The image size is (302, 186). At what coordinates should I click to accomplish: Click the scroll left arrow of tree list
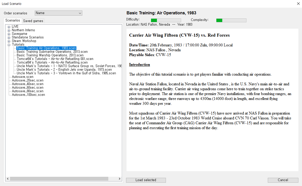(x=8, y=179)
